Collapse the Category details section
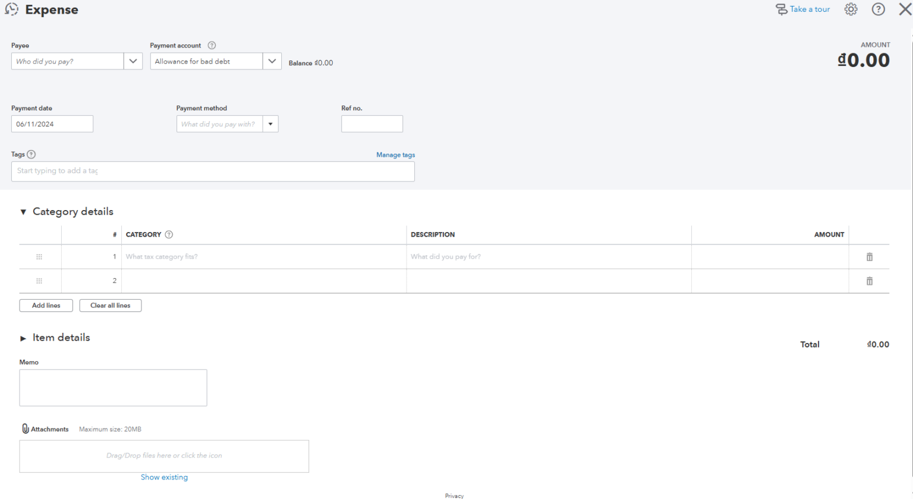 (23, 211)
